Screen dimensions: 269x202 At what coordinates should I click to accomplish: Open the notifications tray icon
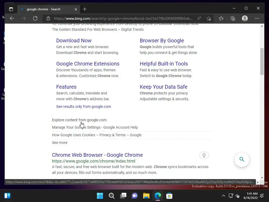pos(262,196)
